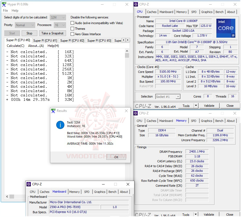Open the Processors 16 dropdown
The image size is (241, 217).
(x=60, y=25)
